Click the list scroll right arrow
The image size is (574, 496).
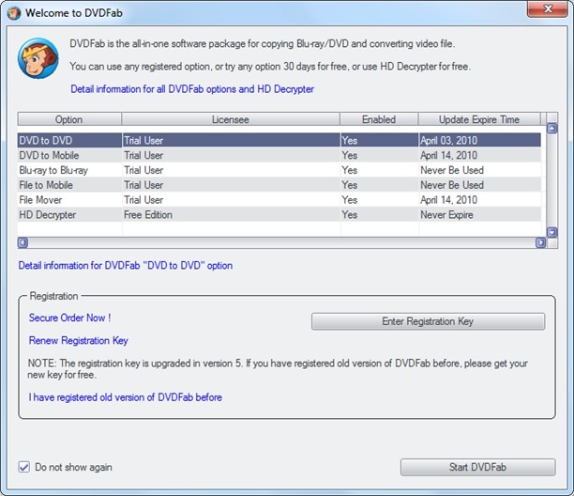click(x=540, y=242)
